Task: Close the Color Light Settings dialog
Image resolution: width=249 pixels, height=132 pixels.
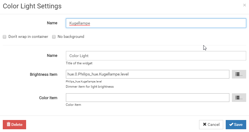Action: [245, 5]
